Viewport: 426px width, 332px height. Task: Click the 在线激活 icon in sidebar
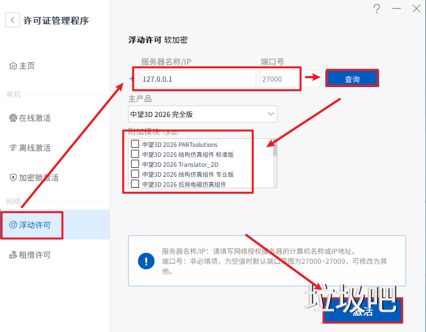[13, 118]
